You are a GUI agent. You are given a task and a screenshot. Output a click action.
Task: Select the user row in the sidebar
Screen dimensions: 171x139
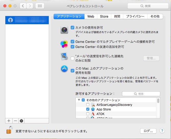(27, 20)
